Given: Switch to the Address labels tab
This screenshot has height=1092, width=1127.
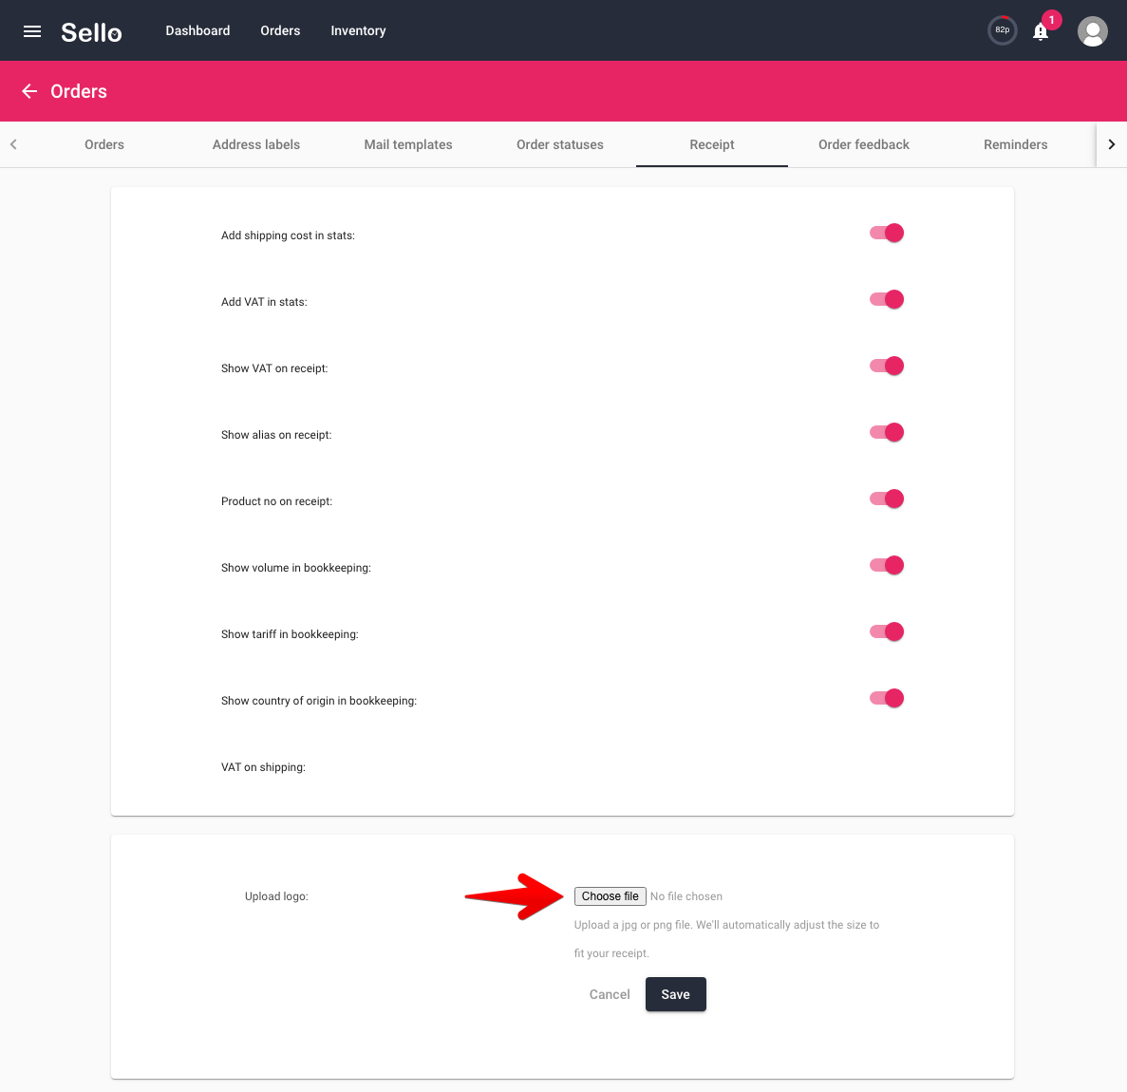Looking at the screenshot, I should pyautogui.click(x=255, y=144).
